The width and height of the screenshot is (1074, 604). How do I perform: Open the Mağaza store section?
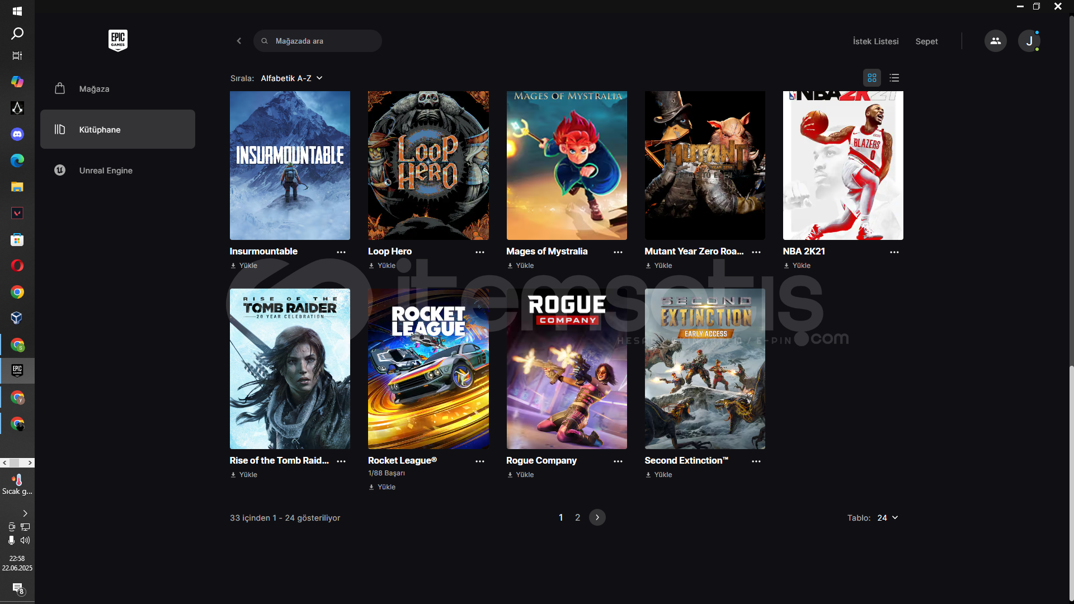point(117,89)
